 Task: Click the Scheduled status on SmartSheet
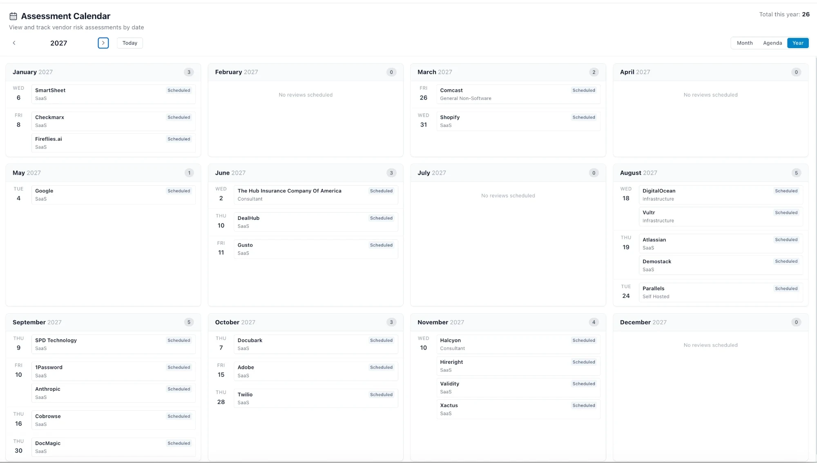click(179, 91)
